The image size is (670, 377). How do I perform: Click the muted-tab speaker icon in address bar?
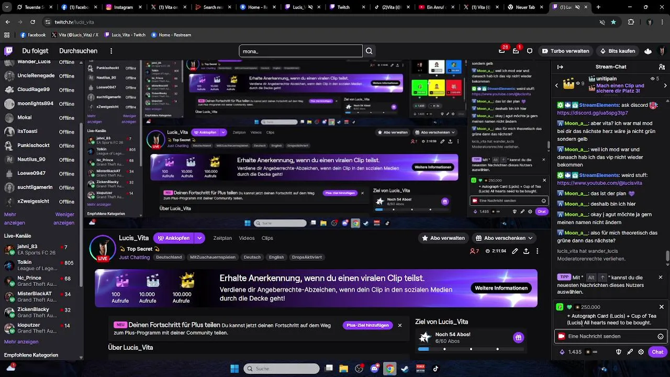coord(602,22)
